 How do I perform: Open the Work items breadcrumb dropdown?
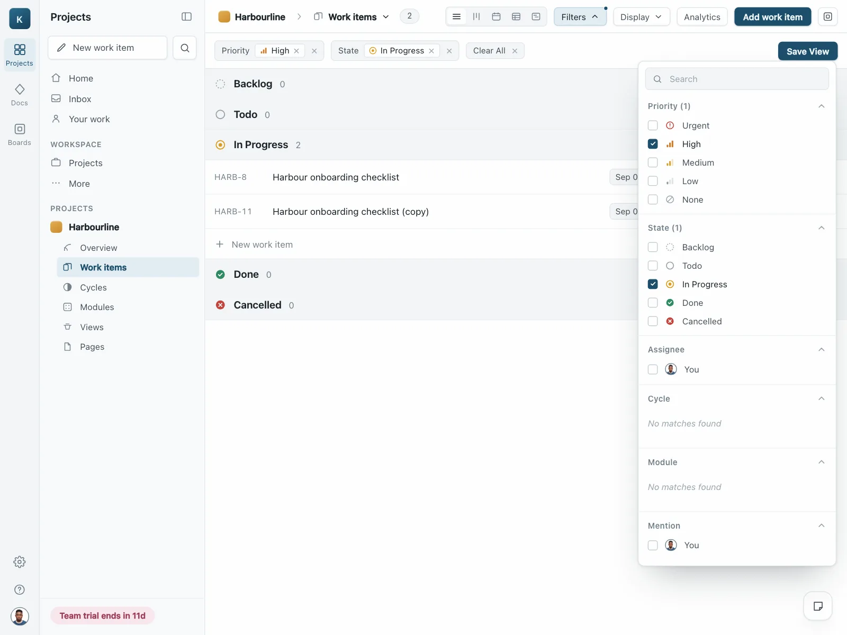352,17
